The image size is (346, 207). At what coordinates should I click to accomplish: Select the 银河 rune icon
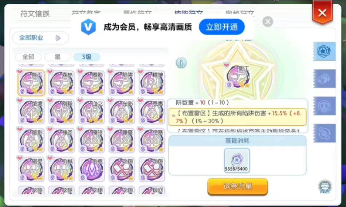click(x=152, y=191)
